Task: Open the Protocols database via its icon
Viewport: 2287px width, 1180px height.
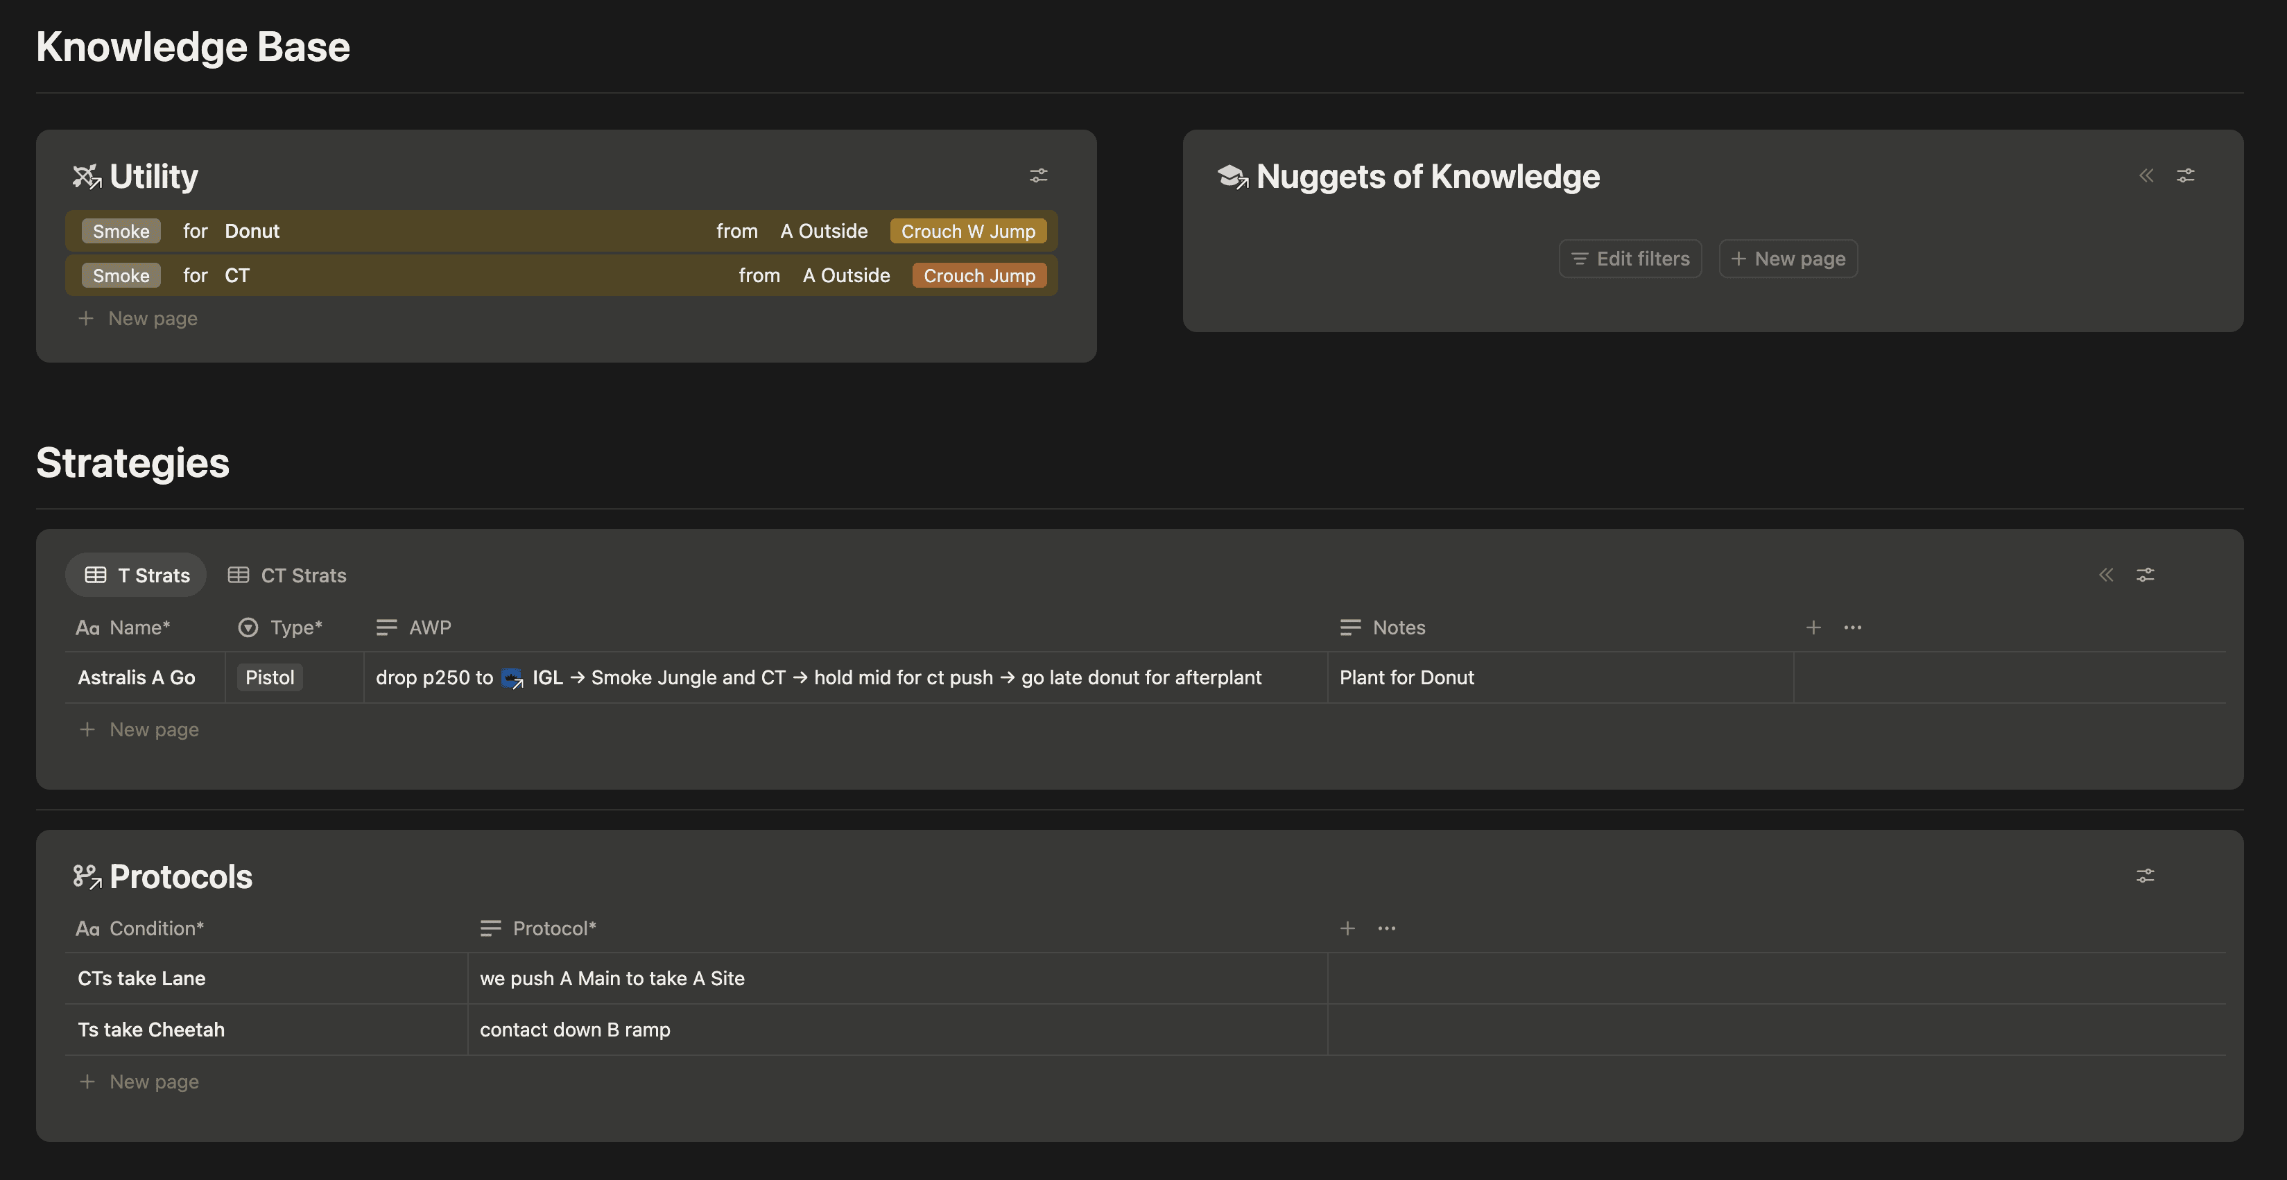Action: coord(87,876)
